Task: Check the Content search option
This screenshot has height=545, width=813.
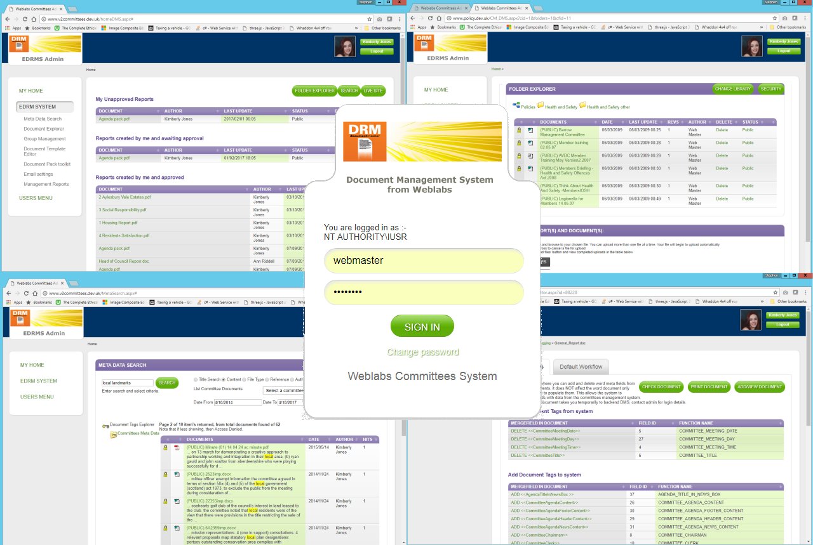Action: click(x=222, y=379)
